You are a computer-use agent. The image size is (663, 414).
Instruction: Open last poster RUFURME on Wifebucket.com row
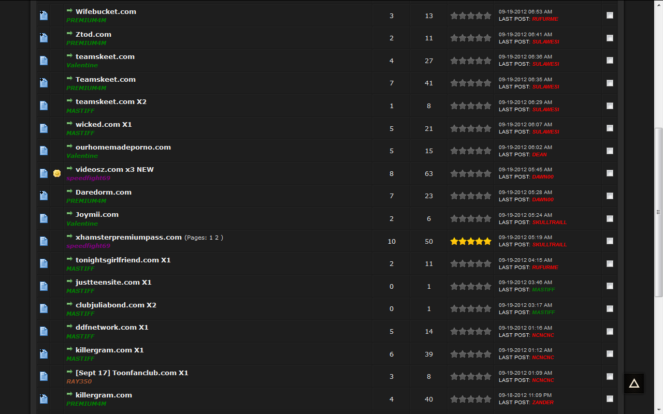[545, 19]
